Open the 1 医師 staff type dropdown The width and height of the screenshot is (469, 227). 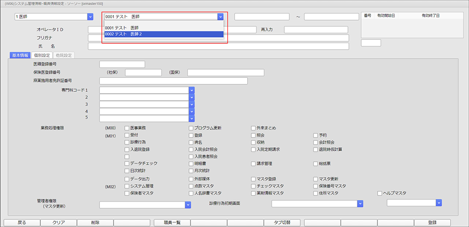tap(90, 17)
